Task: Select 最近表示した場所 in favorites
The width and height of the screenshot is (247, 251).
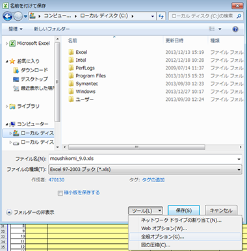Action: point(34,88)
